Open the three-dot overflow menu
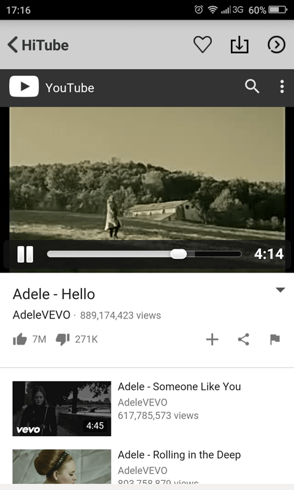Image resolution: width=294 pixels, height=490 pixels. tap(282, 86)
